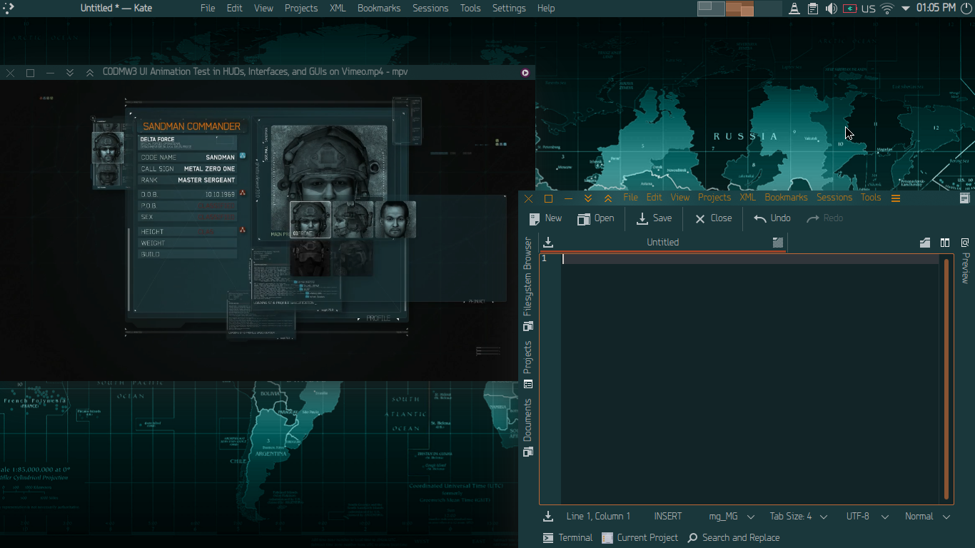
Task: Open Sessions menu in top global menu bar
Action: [430, 9]
